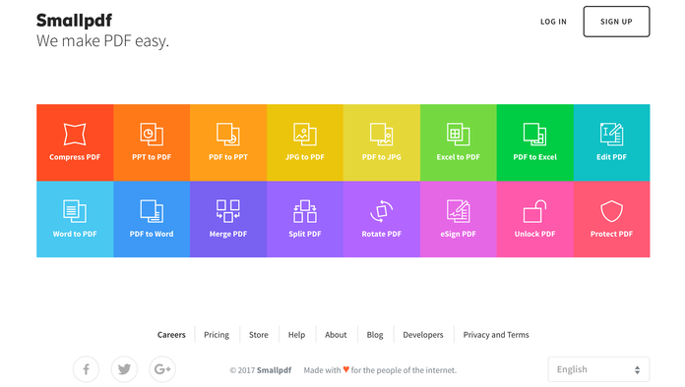
Task: Open the PDF to Excel converter icon
Action: [x=534, y=134]
